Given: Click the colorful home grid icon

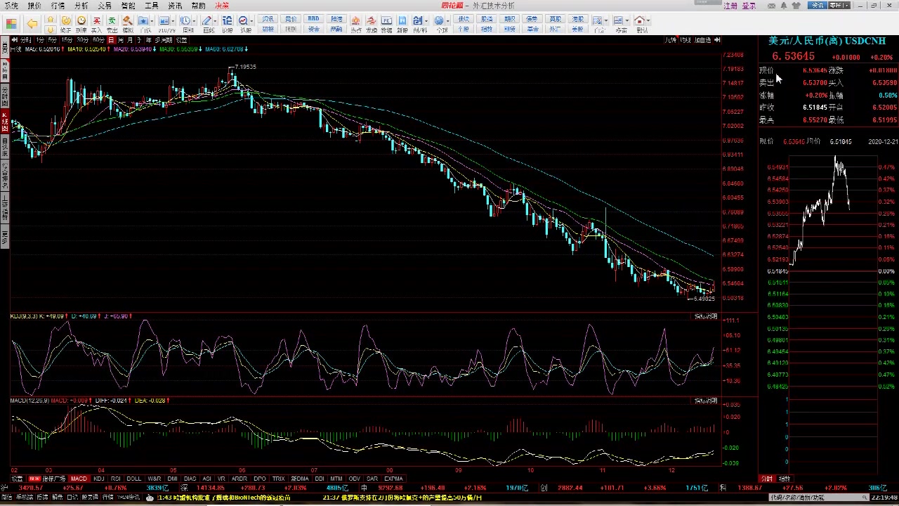Looking at the screenshot, I should click(x=11, y=24).
